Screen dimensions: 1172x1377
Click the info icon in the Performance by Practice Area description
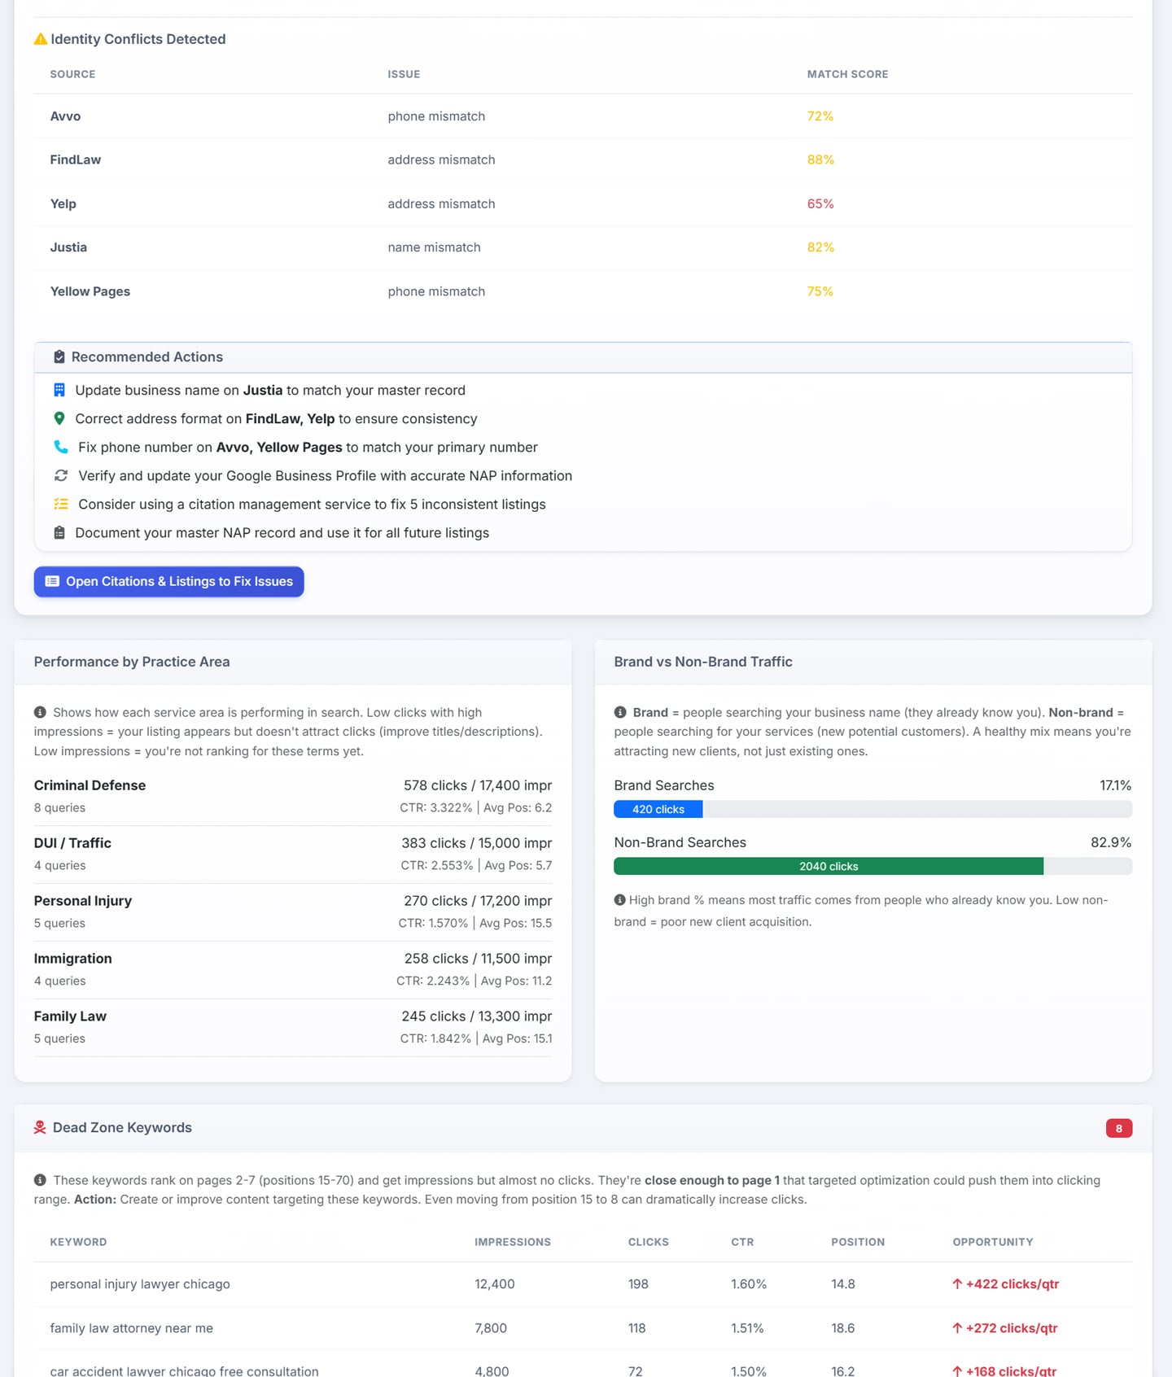[x=40, y=712]
